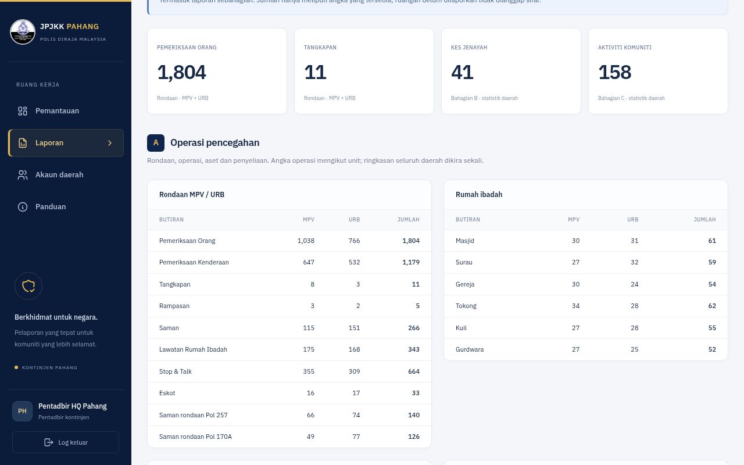Click the KONTINJEN PAHANG status label
The height and width of the screenshot is (465, 744).
[x=49, y=367]
